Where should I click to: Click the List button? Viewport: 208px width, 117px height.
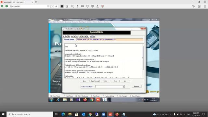pos(125,81)
